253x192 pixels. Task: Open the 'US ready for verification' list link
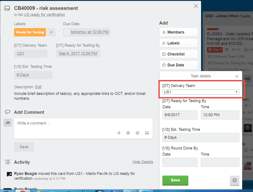44,15
